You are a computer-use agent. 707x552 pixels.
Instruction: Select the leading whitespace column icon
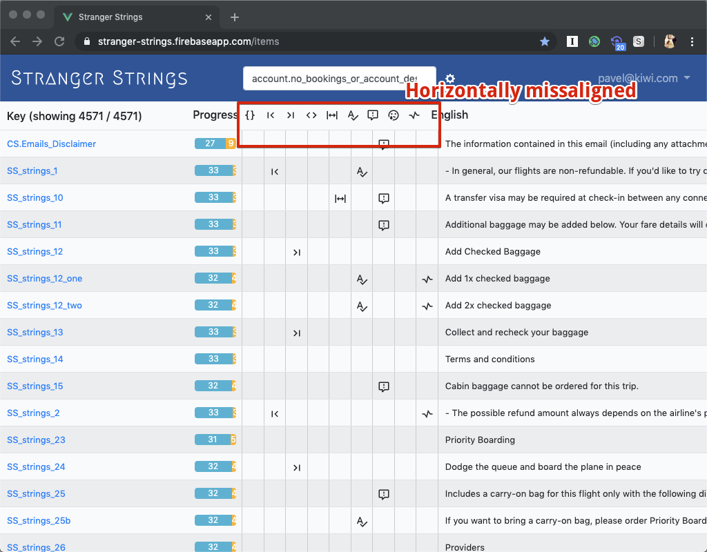tap(271, 115)
